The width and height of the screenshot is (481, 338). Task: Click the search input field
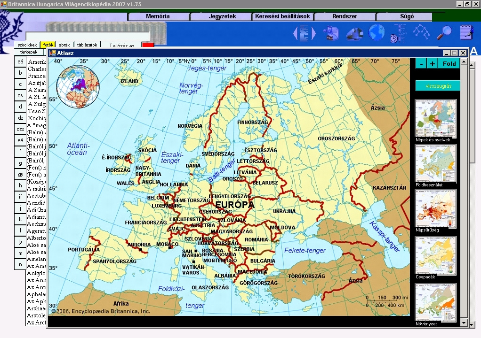coord(88,36)
